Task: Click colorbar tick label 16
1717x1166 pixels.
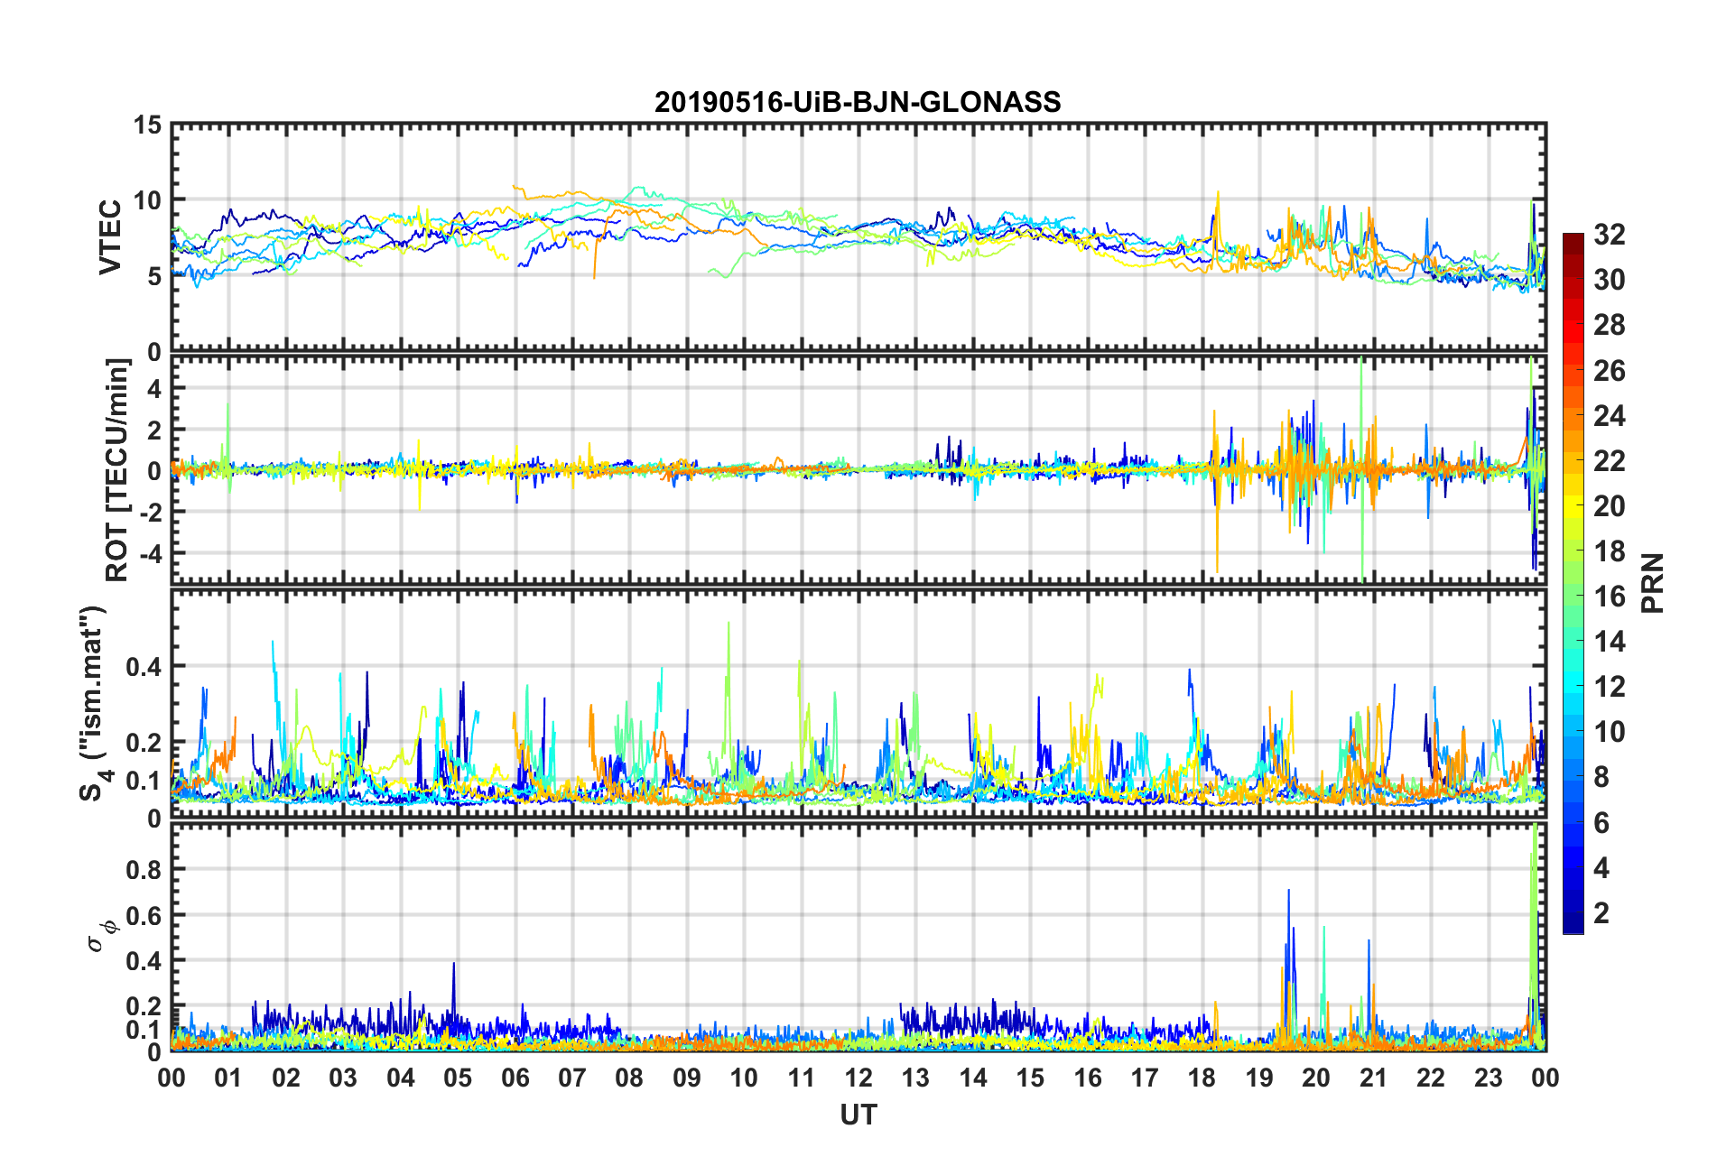Action: pyautogui.click(x=1610, y=597)
